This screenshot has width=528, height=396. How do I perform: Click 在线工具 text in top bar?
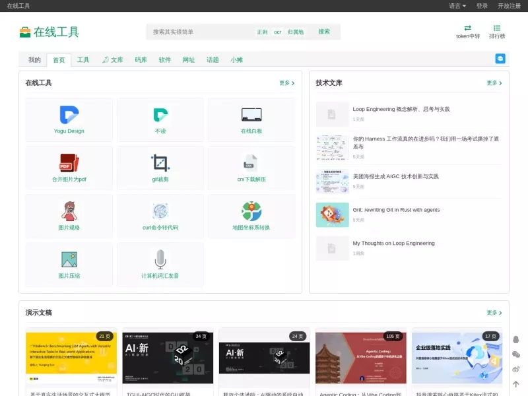(18, 6)
